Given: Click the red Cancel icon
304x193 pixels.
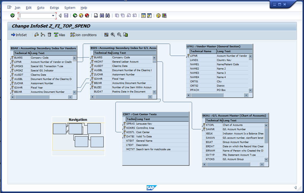Looking at the screenshot, I should (87, 16).
